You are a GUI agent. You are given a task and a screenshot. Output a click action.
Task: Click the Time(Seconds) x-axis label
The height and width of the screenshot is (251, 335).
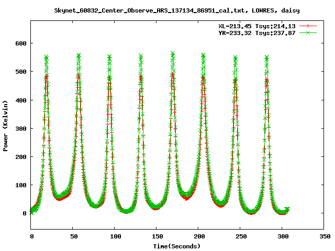177,246
